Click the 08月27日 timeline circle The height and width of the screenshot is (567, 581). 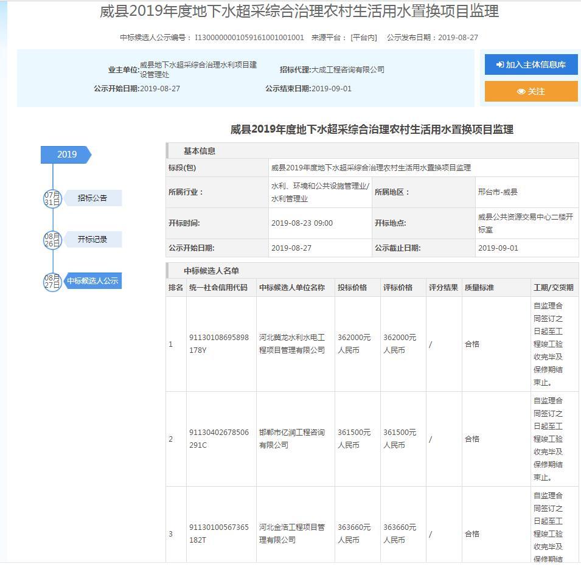[52, 281]
